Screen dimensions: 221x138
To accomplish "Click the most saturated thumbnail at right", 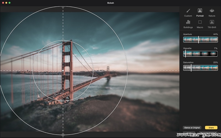I will click(214, 68).
